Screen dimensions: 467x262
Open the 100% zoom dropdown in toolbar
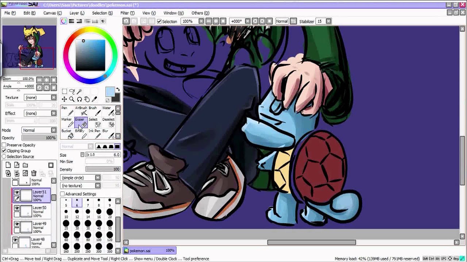201,21
